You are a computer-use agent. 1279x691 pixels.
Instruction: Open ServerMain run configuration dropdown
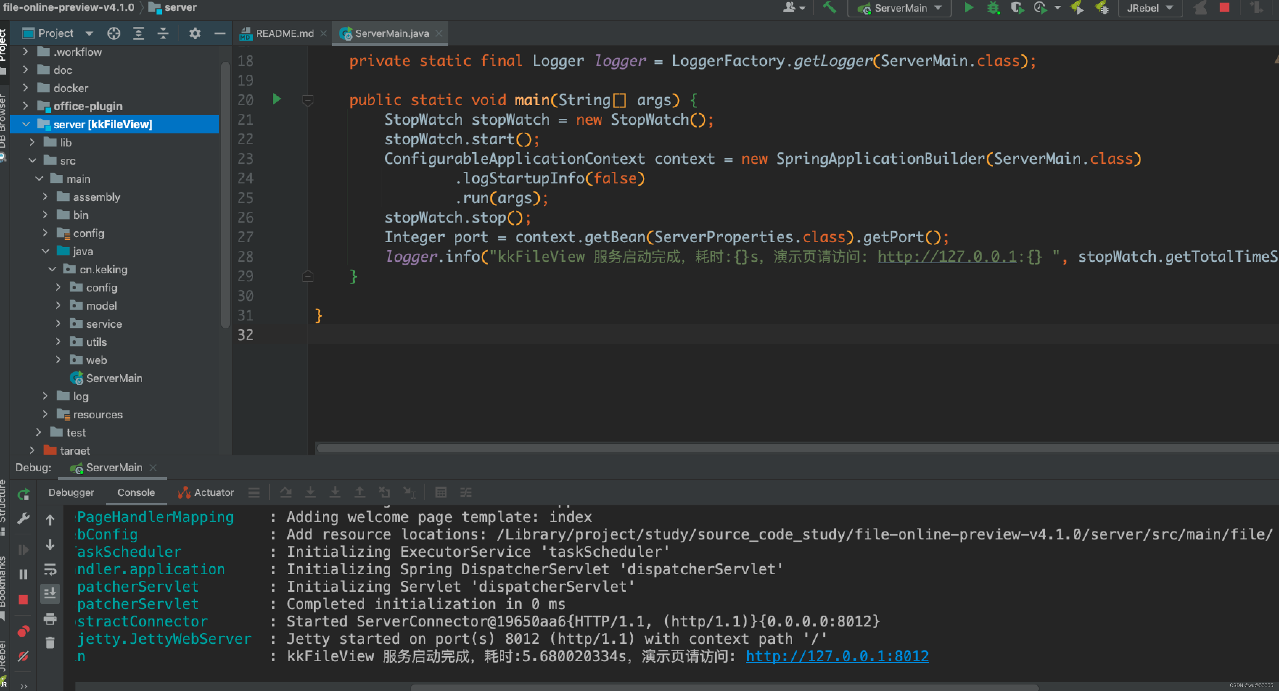(899, 8)
